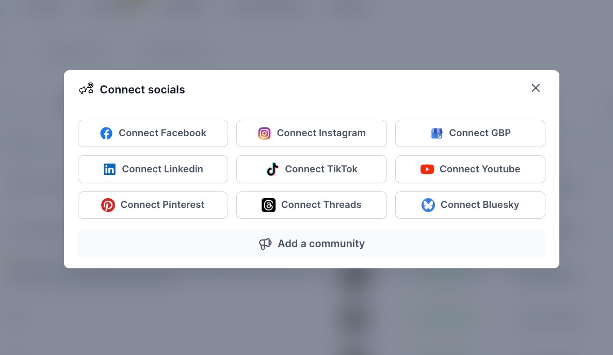613x355 pixels.
Task: Select the Connect GBP text
Action: [480, 133]
